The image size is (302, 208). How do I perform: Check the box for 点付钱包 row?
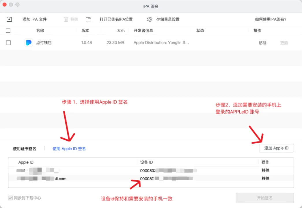[8, 43]
